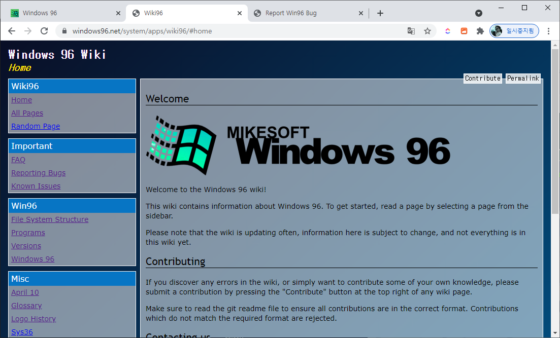
Task: Click the Win96 sidebar section header
Action: point(72,206)
